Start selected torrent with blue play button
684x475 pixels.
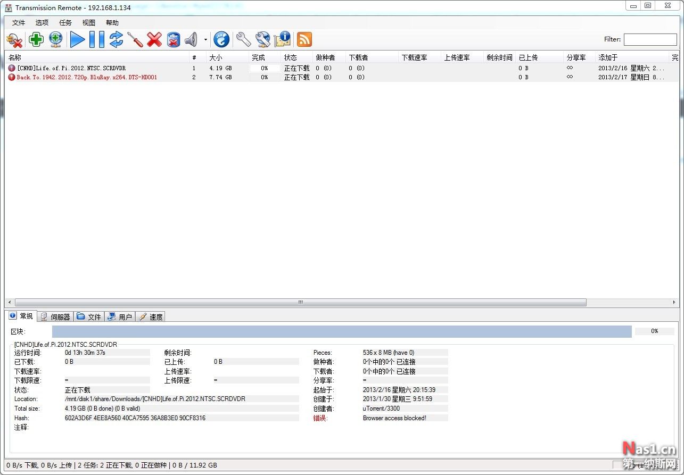tap(78, 39)
